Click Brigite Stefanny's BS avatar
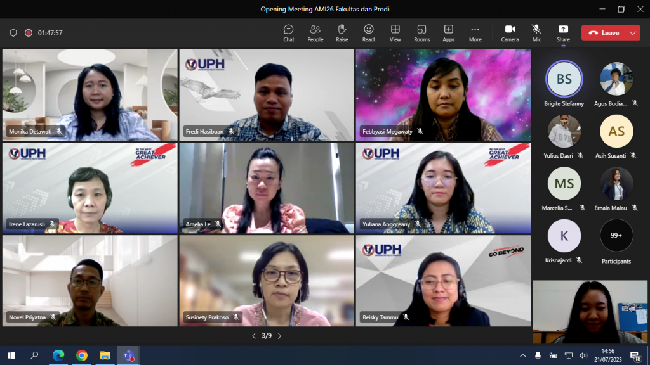The image size is (650, 365). click(564, 79)
